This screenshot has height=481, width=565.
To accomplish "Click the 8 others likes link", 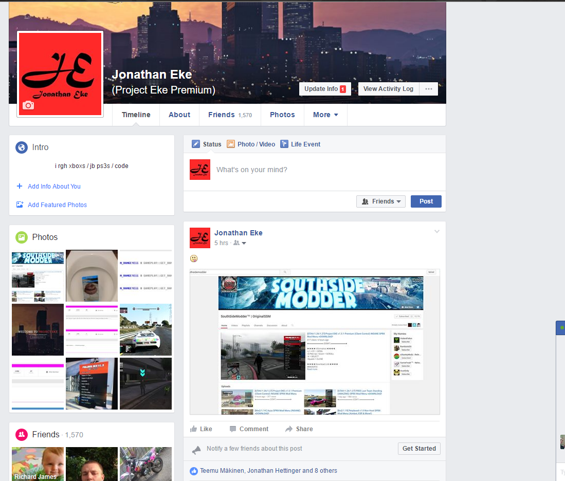I will pyautogui.click(x=326, y=471).
